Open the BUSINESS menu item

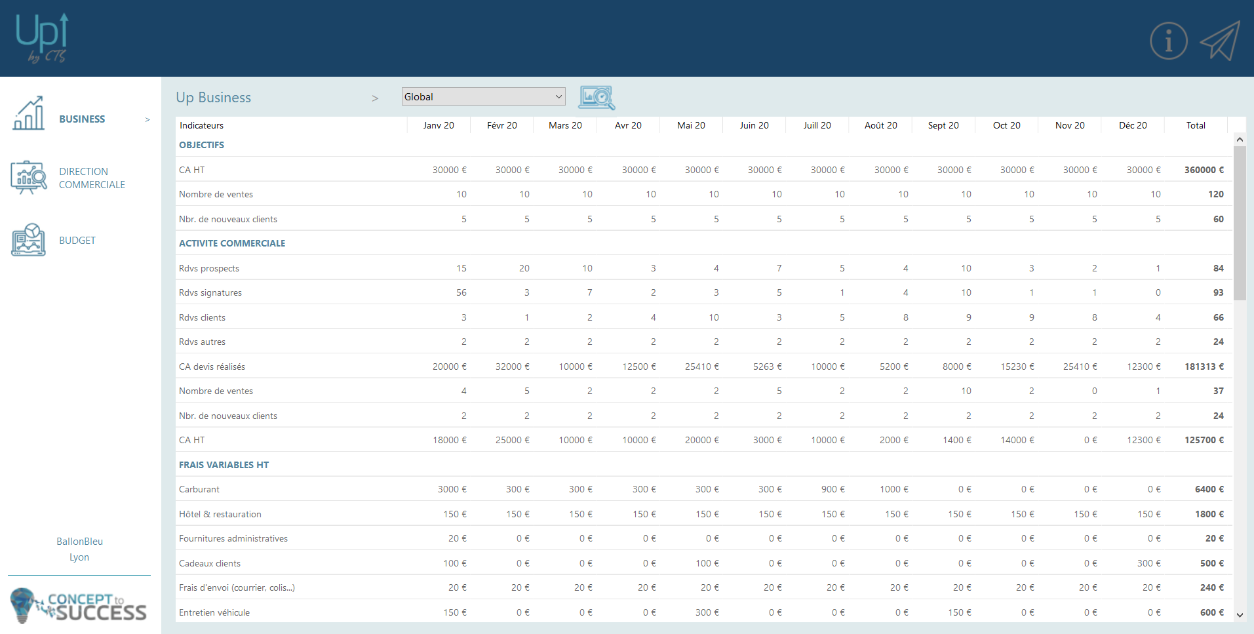(82, 119)
